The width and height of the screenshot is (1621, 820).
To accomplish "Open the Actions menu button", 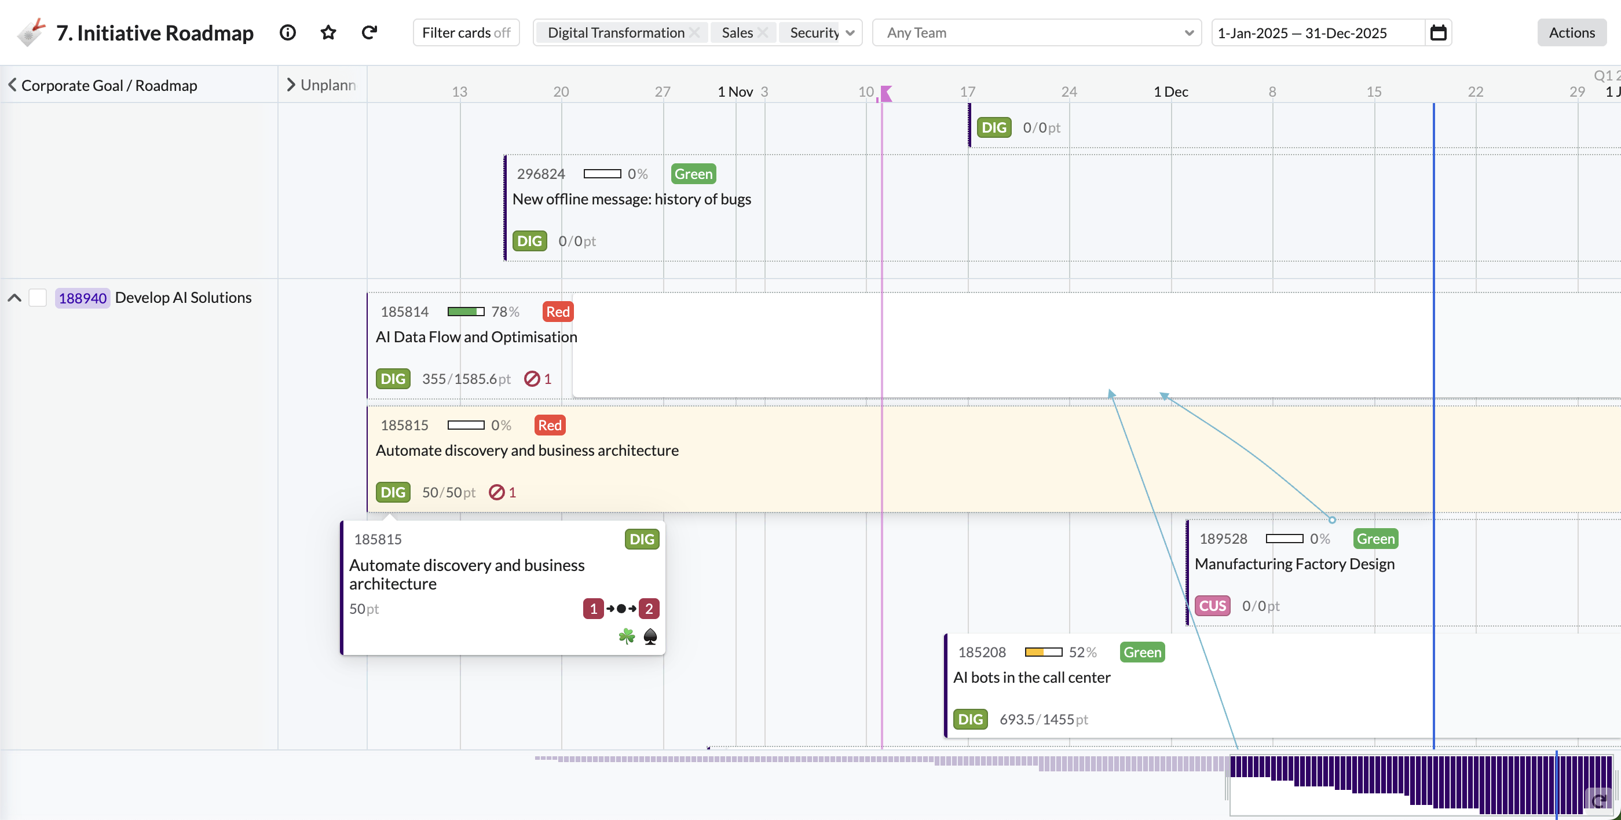I will point(1571,33).
